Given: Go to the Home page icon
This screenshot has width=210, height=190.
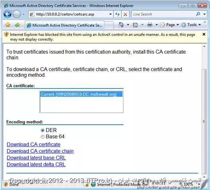Looking at the screenshot, I should point(121,25).
